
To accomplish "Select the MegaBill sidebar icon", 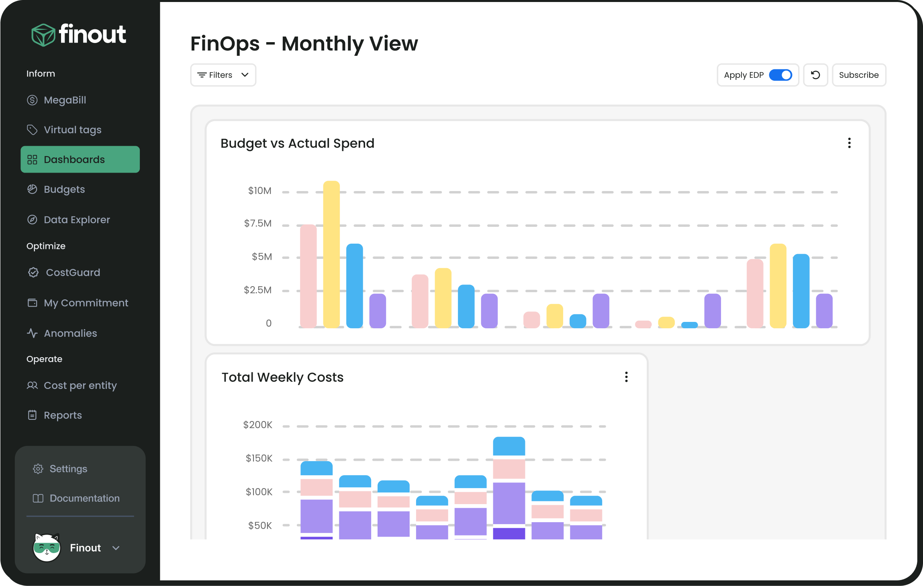I will click(x=33, y=100).
